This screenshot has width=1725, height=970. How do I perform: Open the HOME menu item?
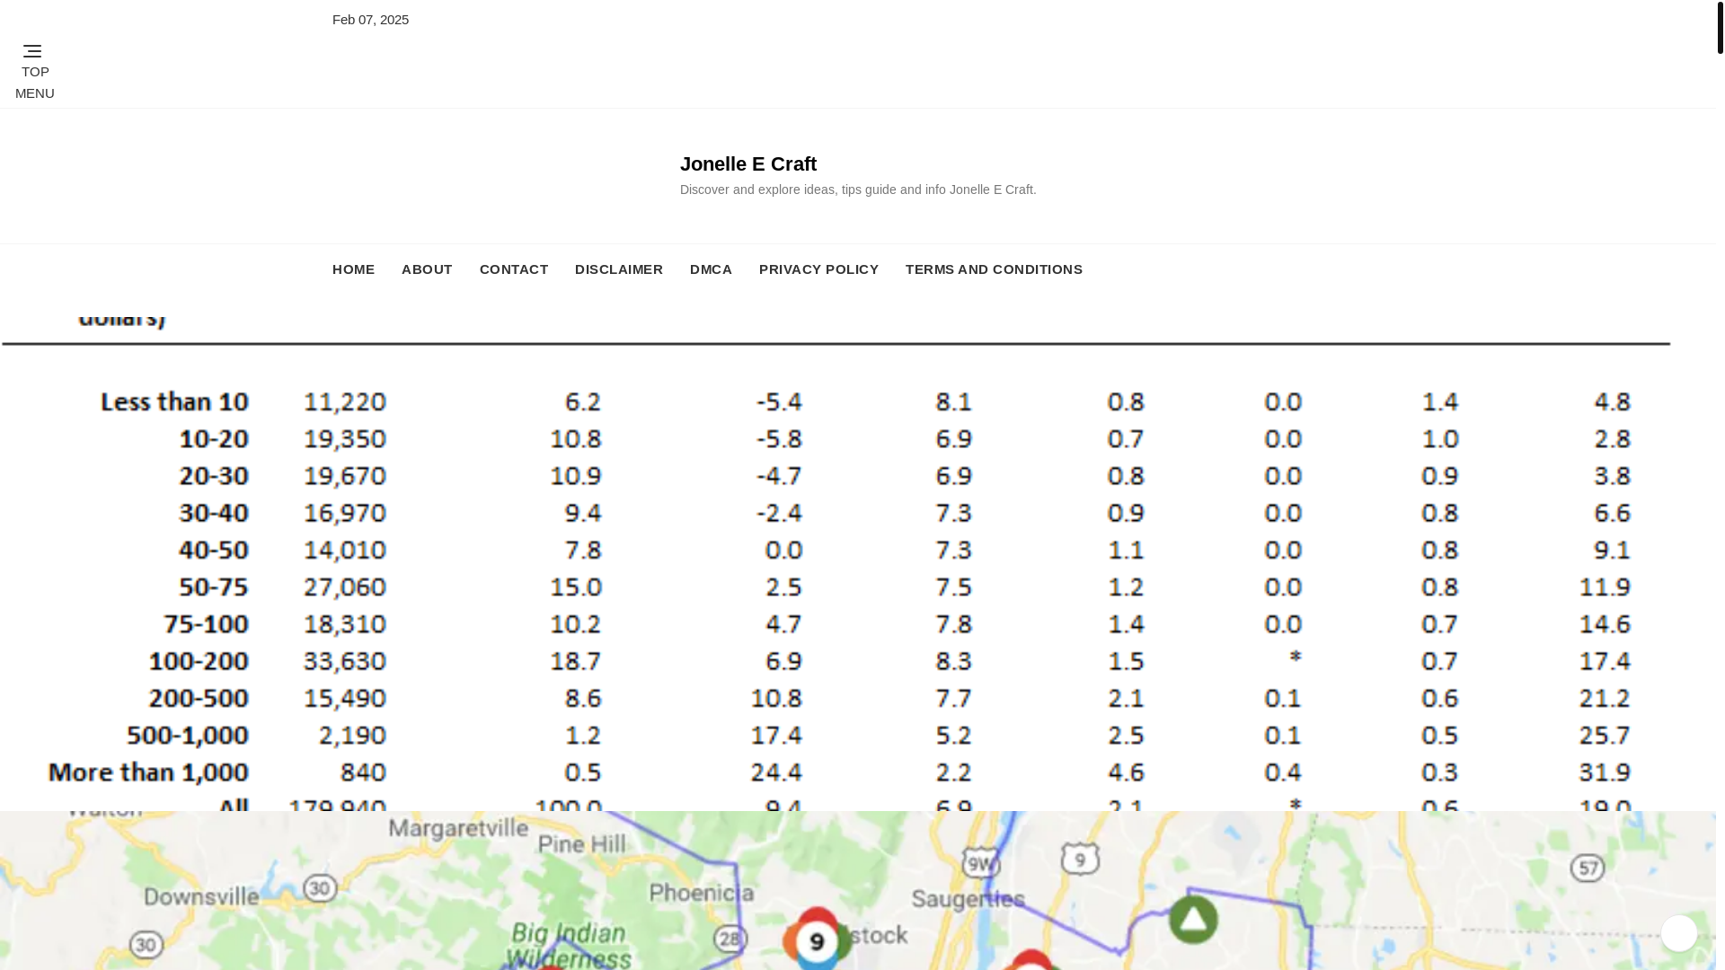[x=353, y=269]
